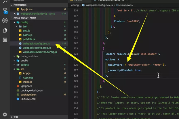This screenshot has height=119, width=179.
Task: Expand the jest folder
Action: [x=25, y=26]
